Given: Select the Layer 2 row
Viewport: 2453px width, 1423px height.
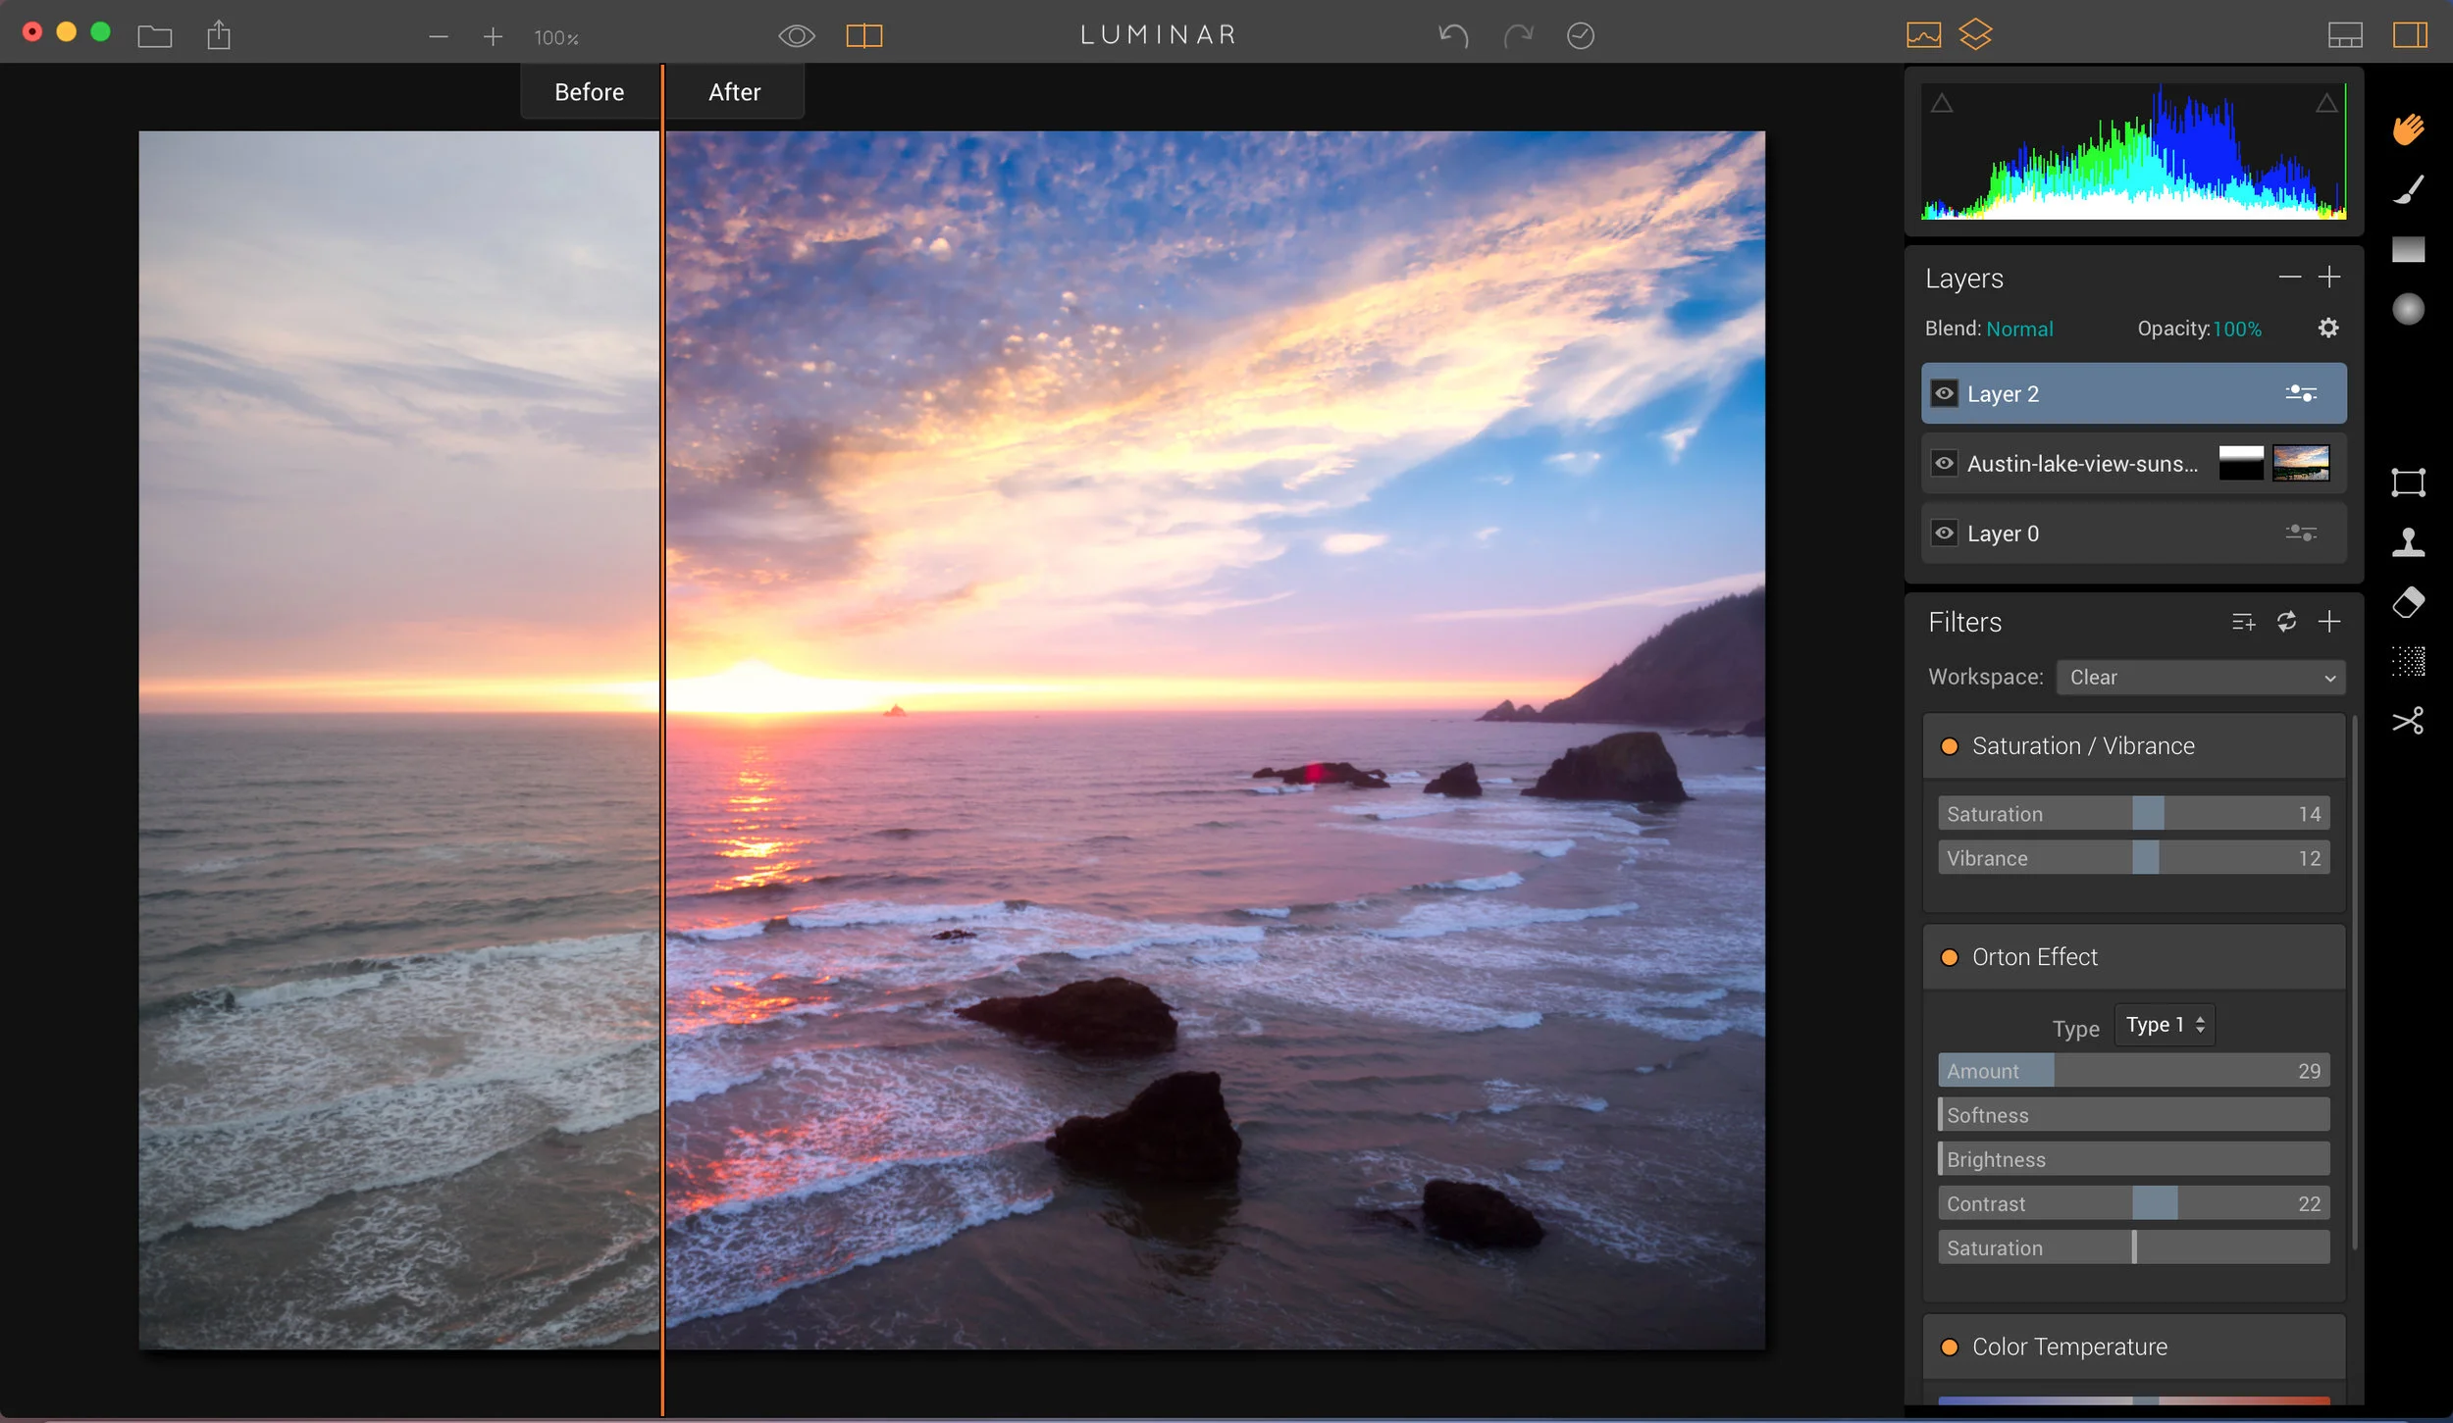Looking at the screenshot, I should [2133, 393].
